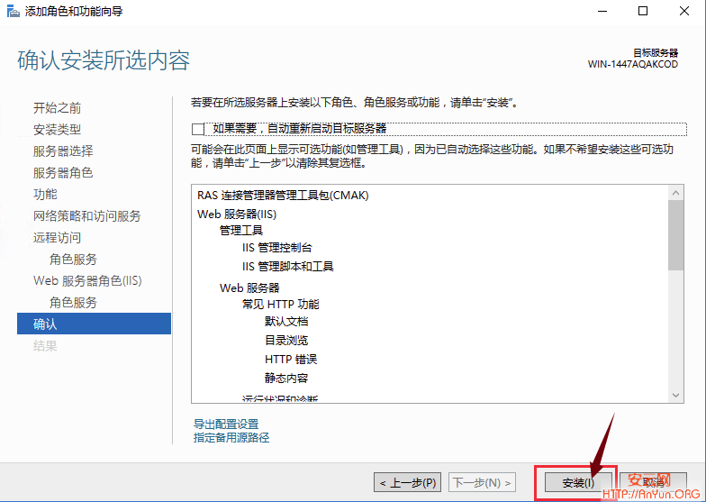The height and width of the screenshot is (502, 706).
Task: Click IIS 管理脚本和工具 entry
Action: tap(288, 267)
